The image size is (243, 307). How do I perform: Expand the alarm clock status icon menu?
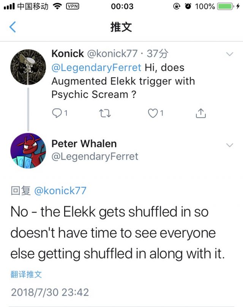[x=188, y=6]
